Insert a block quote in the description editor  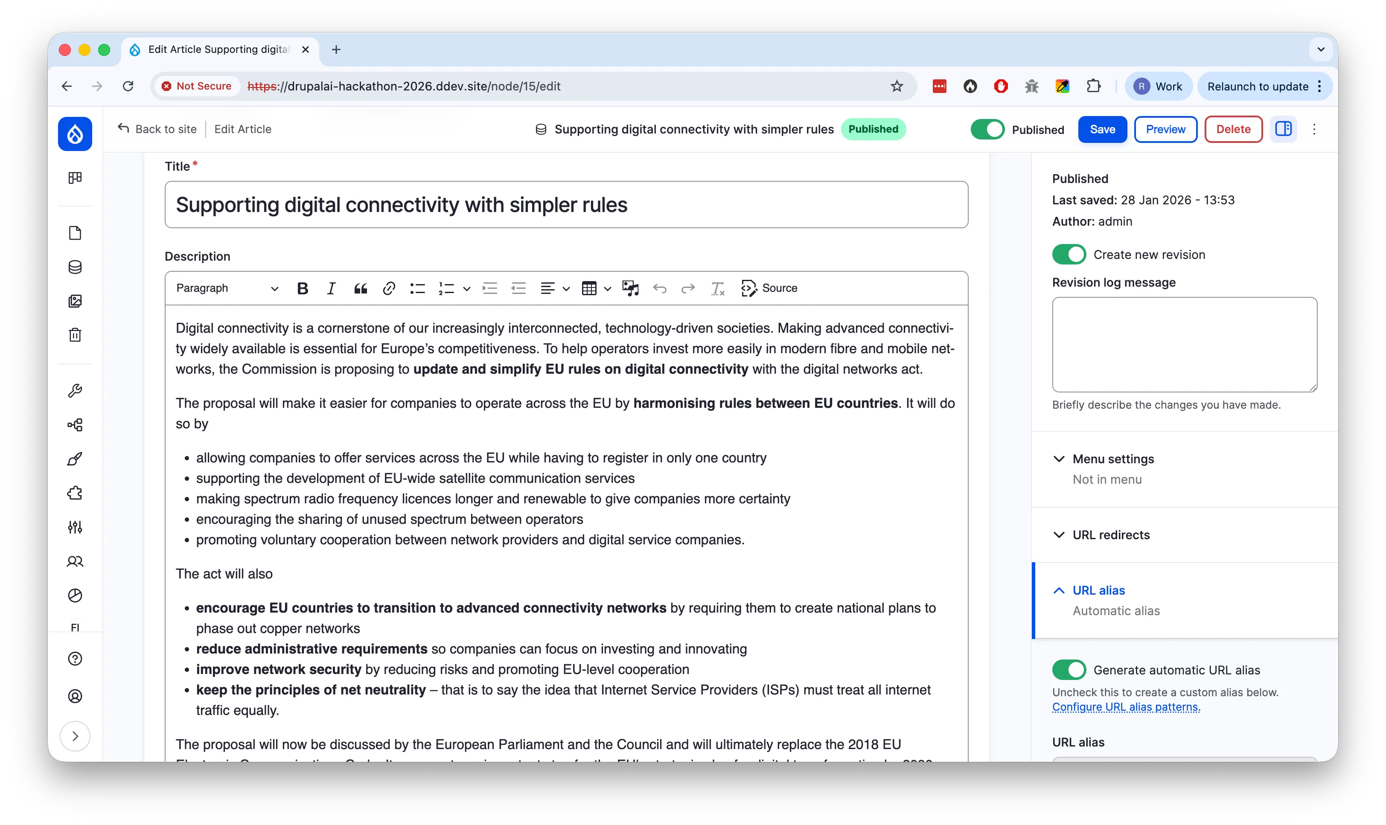click(361, 288)
